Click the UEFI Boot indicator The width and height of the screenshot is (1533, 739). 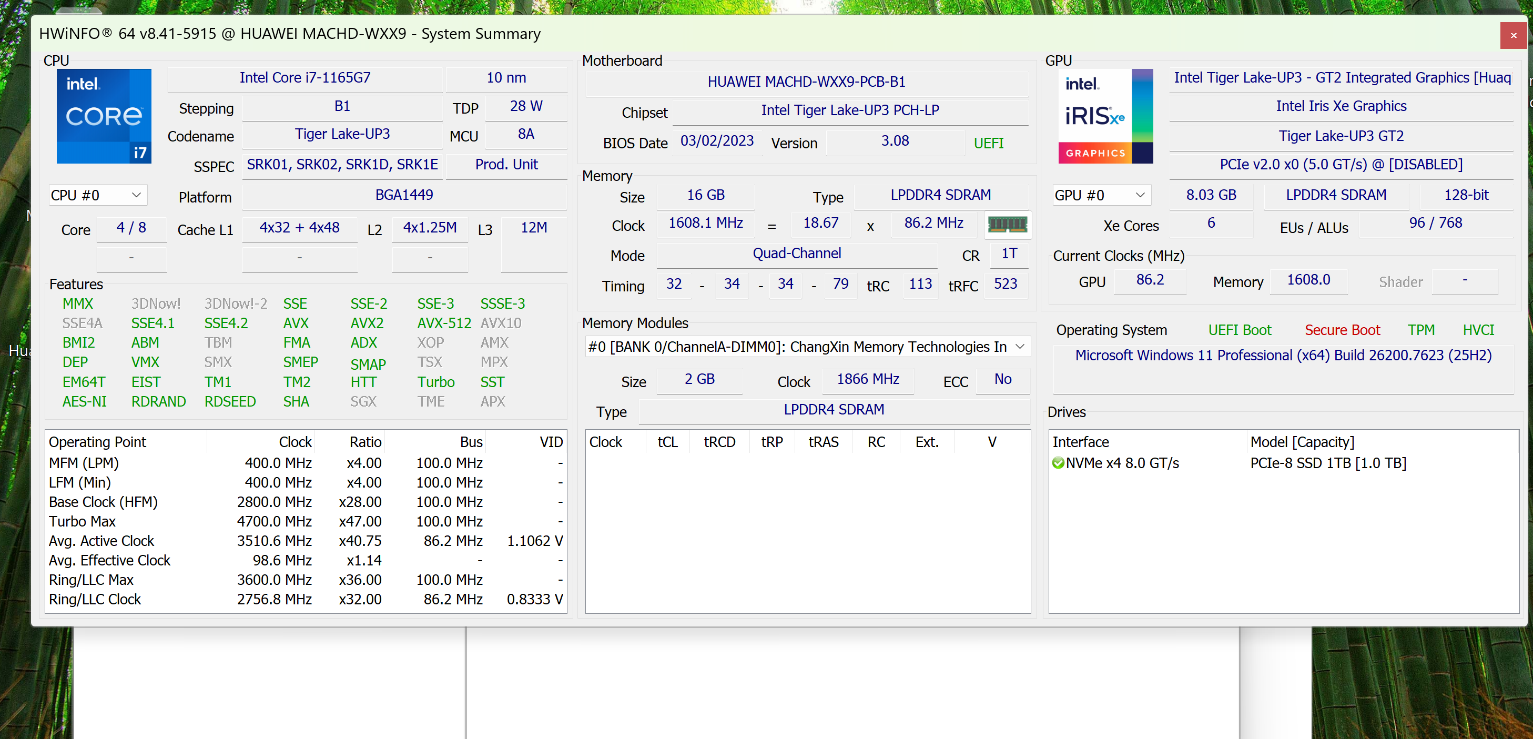click(1240, 330)
